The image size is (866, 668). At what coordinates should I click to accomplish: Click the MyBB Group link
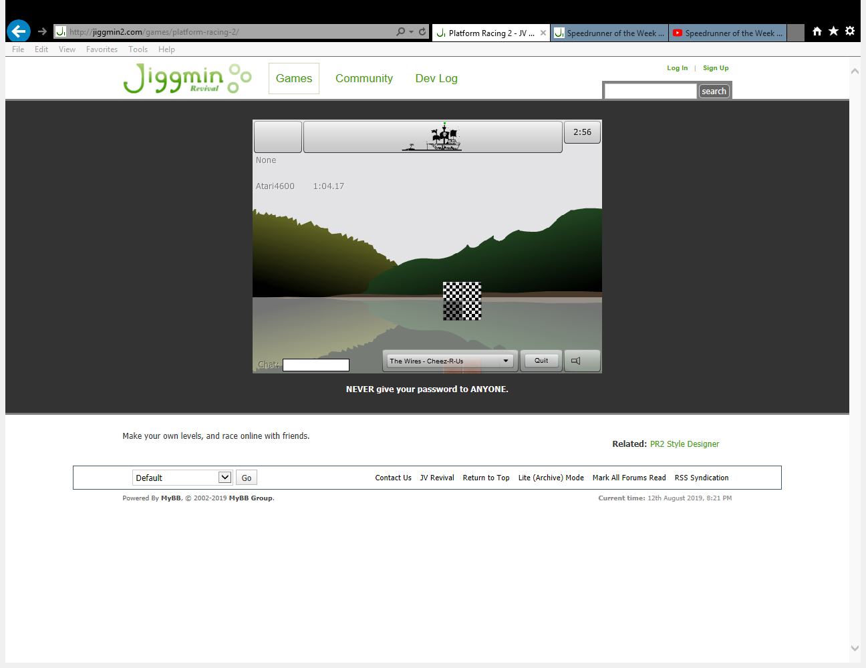click(251, 498)
